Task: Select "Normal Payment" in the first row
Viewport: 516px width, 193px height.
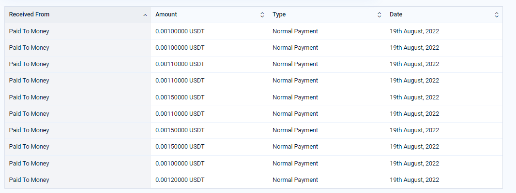Action: pyautogui.click(x=295, y=31)
